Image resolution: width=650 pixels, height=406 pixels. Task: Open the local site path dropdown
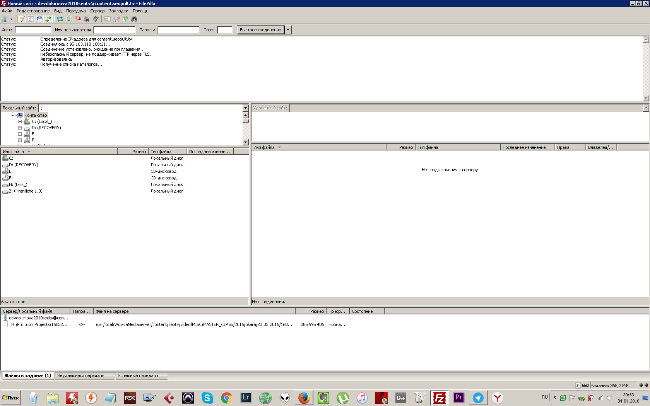245,108
